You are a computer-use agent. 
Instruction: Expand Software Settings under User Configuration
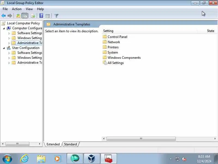(x=9, y=53)
